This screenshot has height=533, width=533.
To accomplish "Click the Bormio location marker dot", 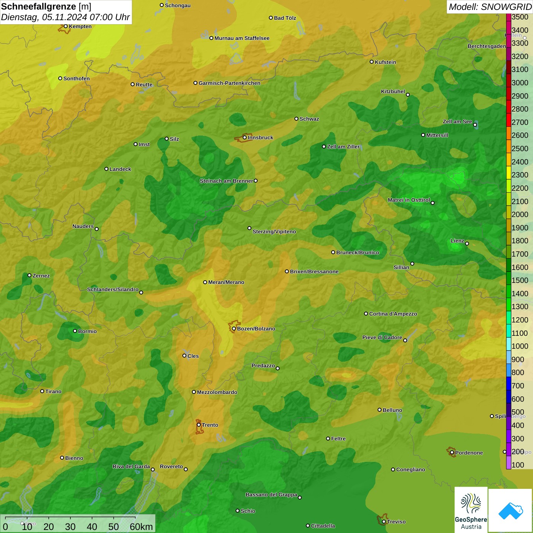I will click(x=75, y=331).
